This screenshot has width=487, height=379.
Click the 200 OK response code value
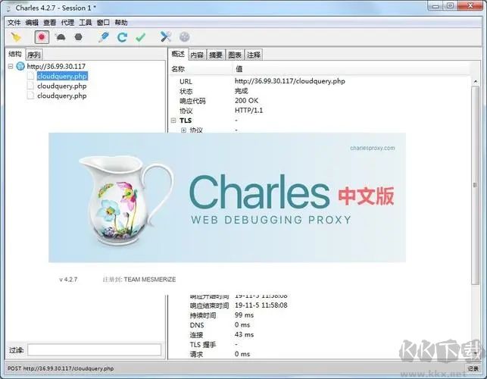point(247,100)
